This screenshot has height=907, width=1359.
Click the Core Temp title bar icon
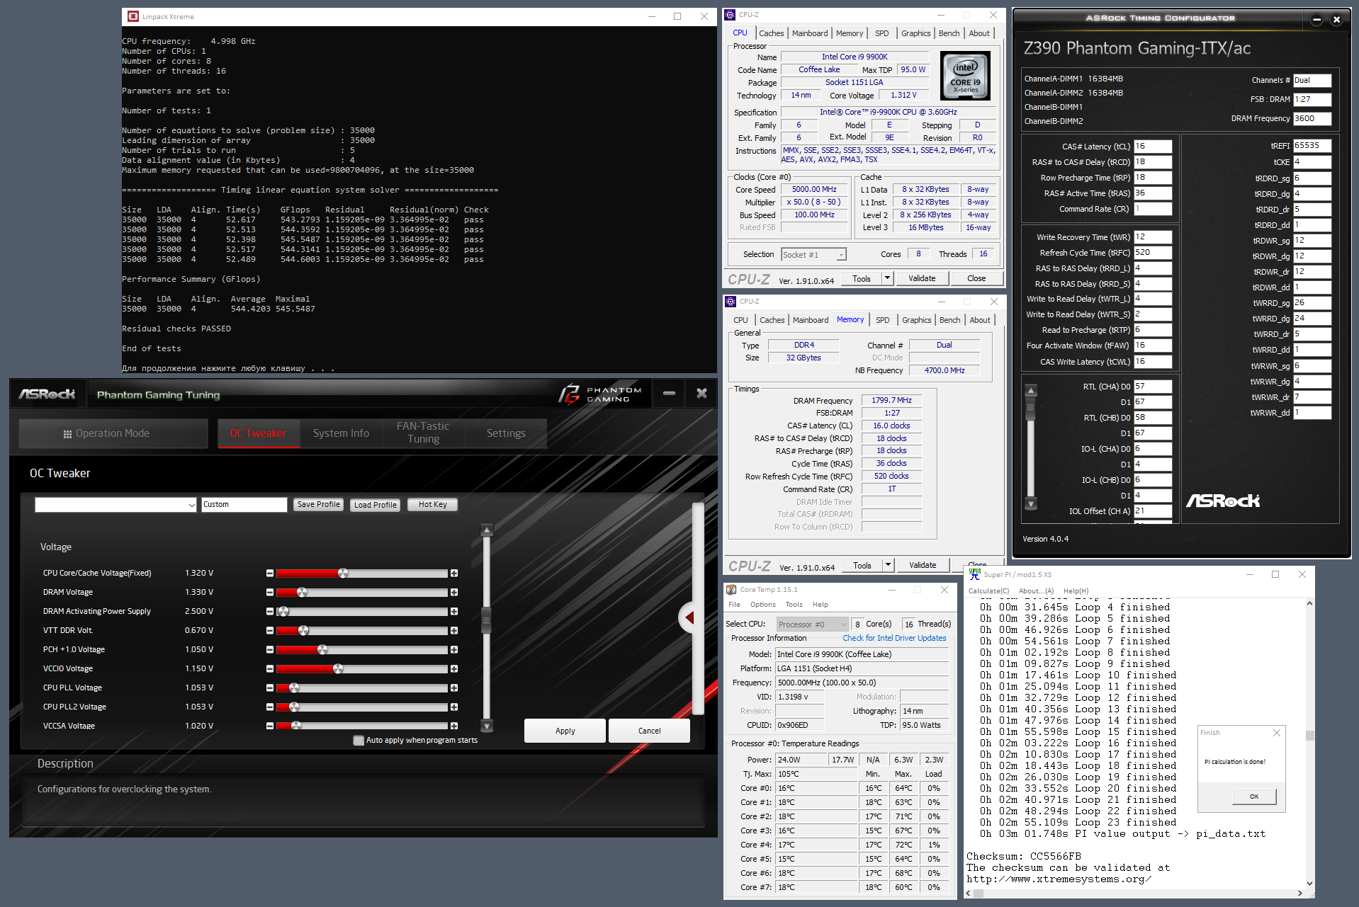(731, 590)
